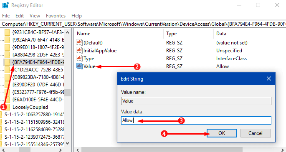Confirm the Edit String dialog with OK
Screen dimensions: 286x152
click(222, 133)
